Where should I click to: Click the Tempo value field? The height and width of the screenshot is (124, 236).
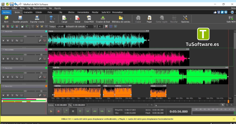coord(61,27)
